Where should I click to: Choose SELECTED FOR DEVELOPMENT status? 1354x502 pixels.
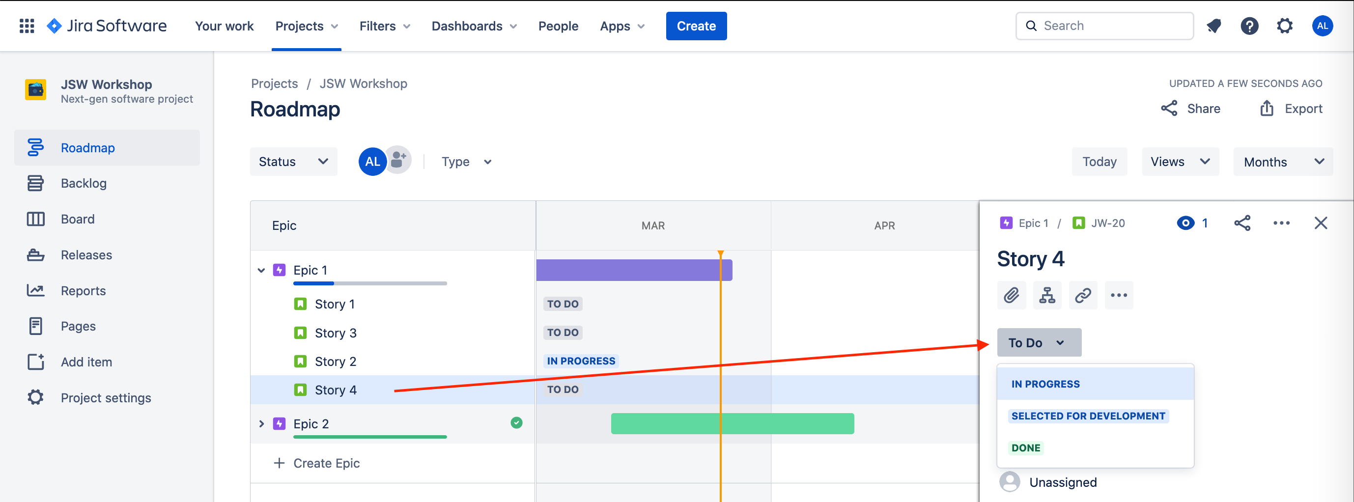[1096, 416]
